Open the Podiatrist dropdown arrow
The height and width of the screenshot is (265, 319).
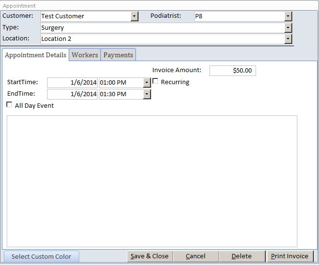288,16
